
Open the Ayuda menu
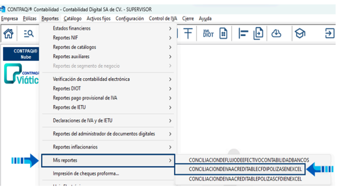205,18
